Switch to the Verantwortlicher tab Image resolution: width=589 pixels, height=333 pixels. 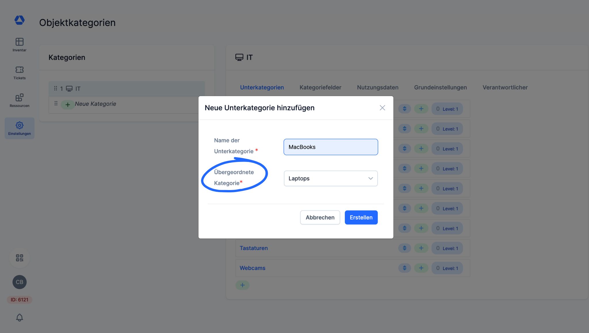coord(505,87)
